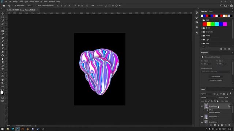
Task: Toggle the Auto-Select checkbox
Action: (x=15, y=6)
